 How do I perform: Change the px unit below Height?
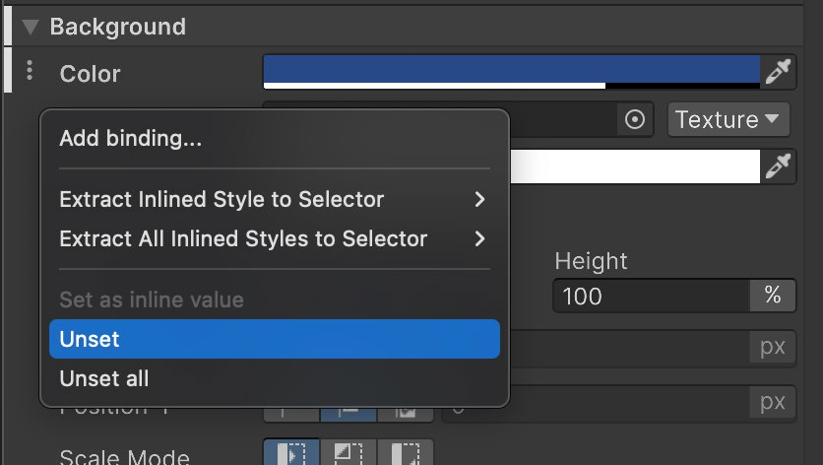click(x=773, y=348)
